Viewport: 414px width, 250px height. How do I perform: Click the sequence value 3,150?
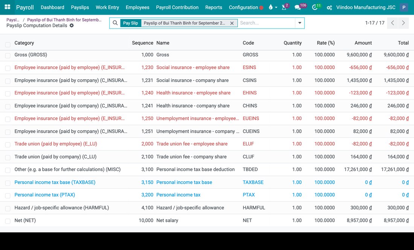click(x=147, y=182)
